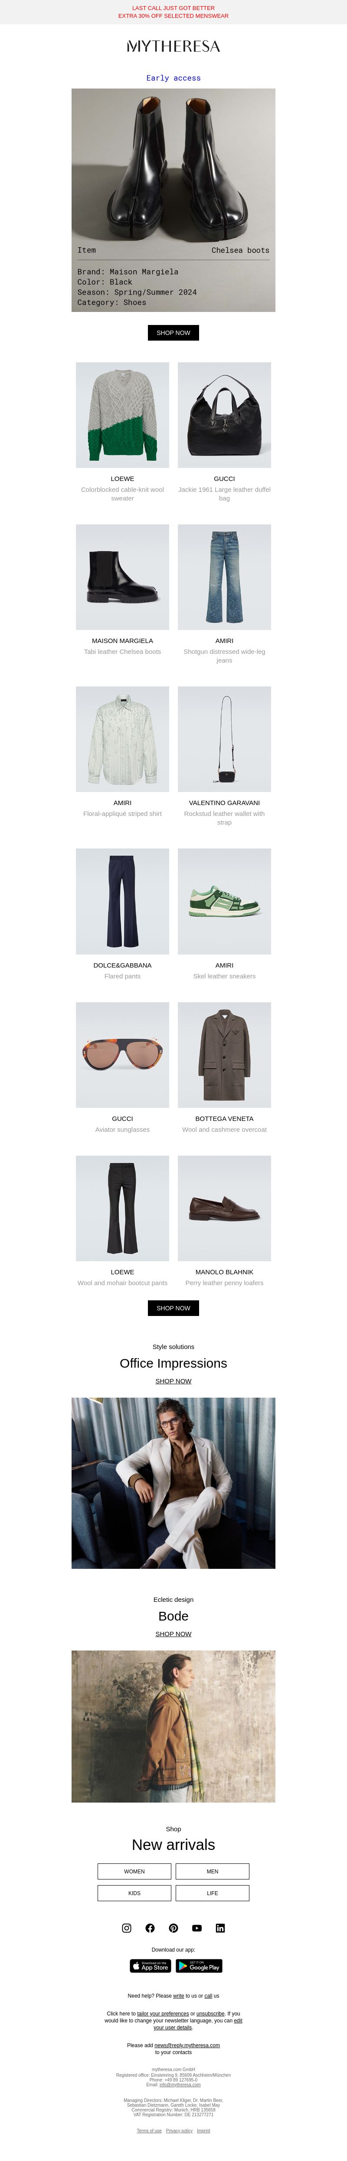Viewport: 347px width, 2161px height.
Task: Click the unsubscribe link
Action: click(x=210, y=2013)
